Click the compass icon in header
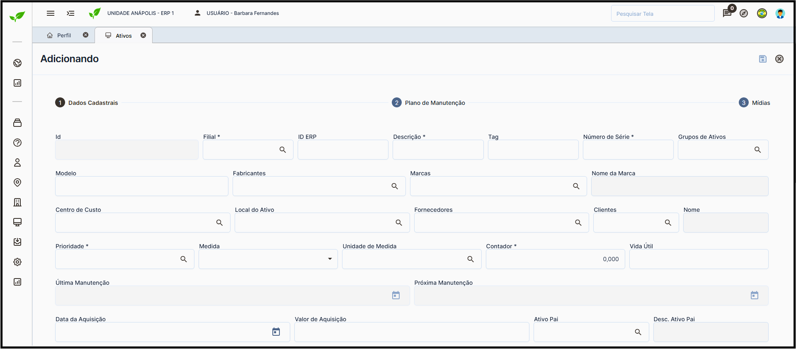 pos(744,13)
